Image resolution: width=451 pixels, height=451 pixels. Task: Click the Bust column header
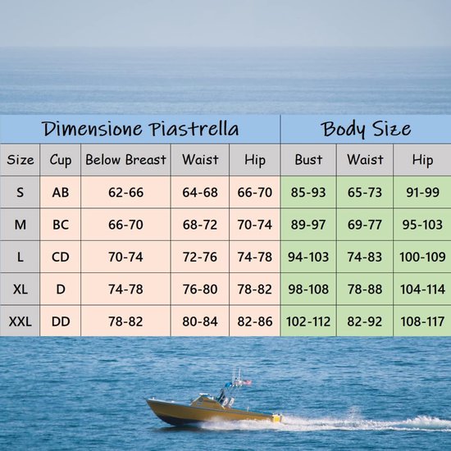[308, 160]
